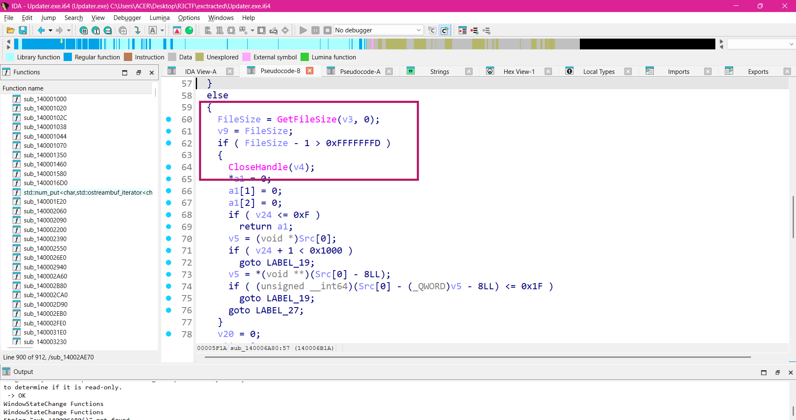Viewport: 796px width, 420px height.
Task: Click the CloseHandle function call
Action: (258, 167)
